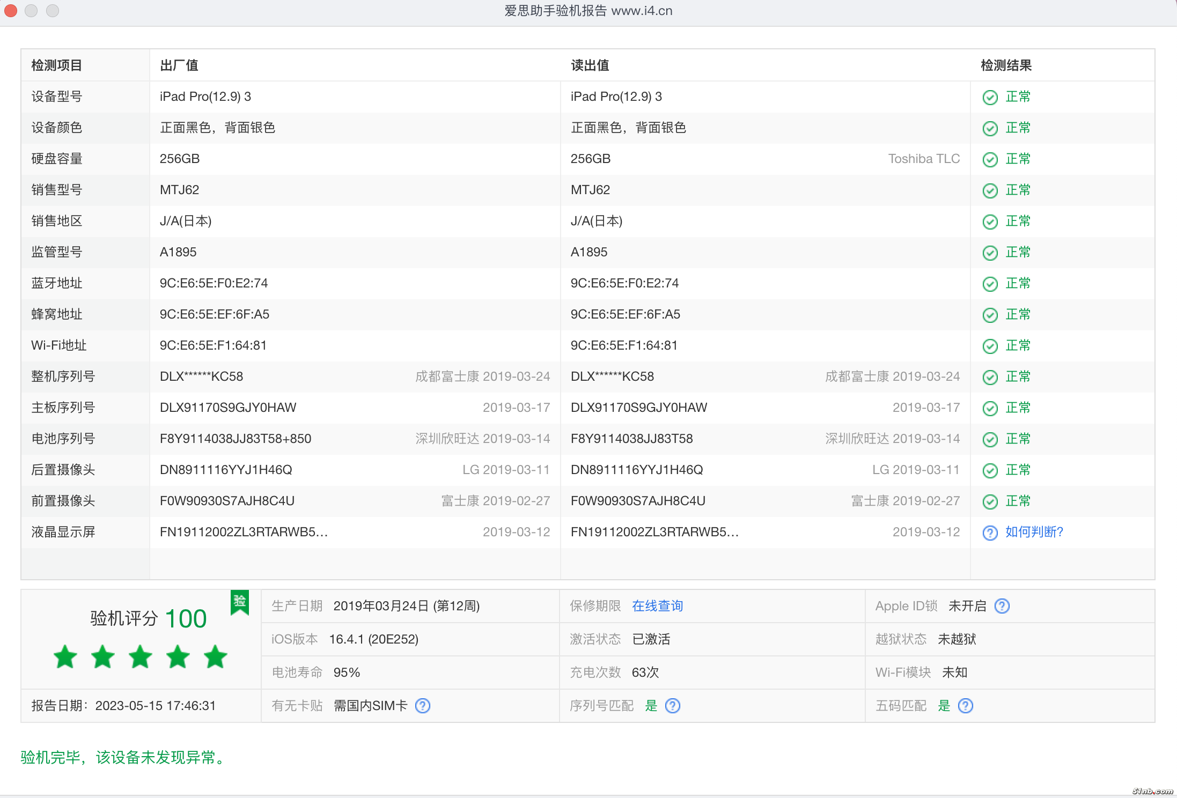Open 如何判断? link for display screen
1177x798 pixels.
(x=1034, y=532)
